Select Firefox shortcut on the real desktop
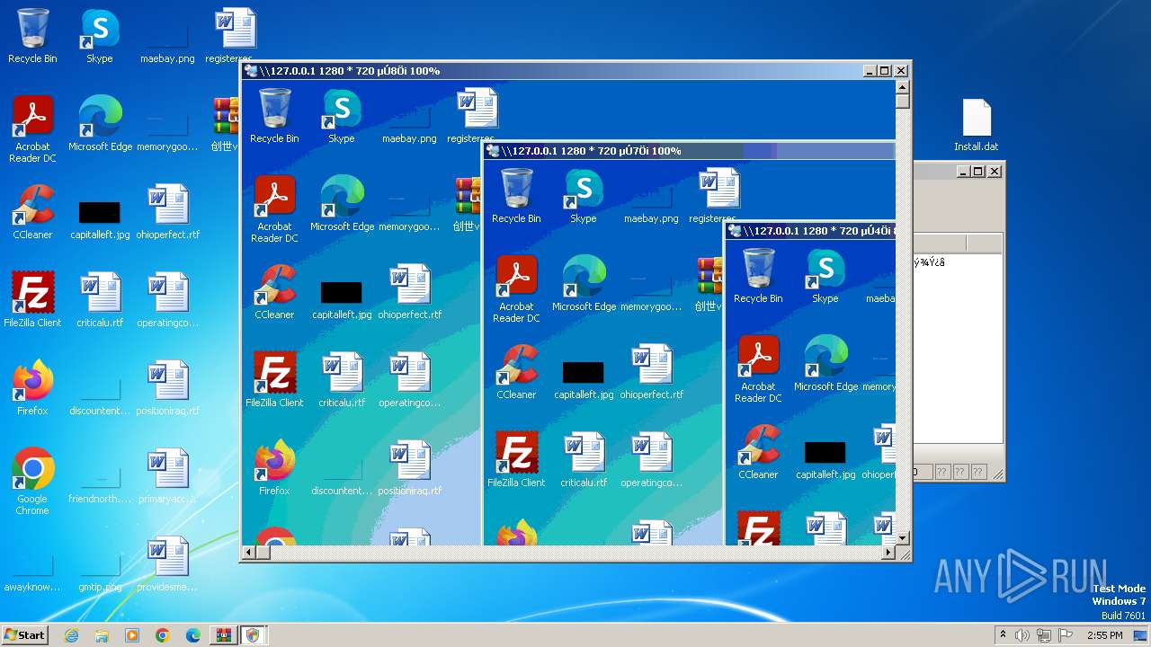The height and width of the screenshot is (647, 1151). 32,388
